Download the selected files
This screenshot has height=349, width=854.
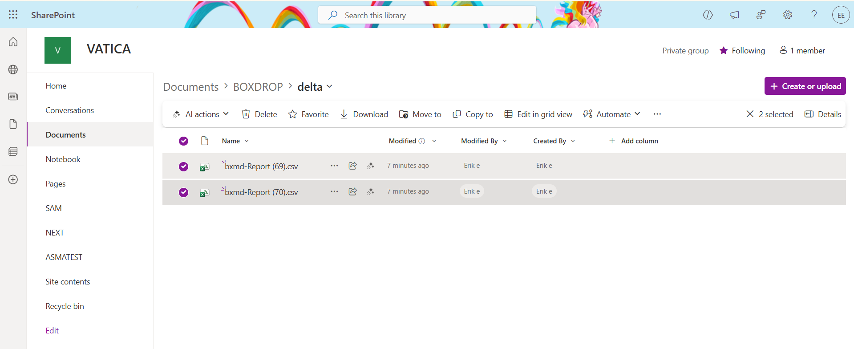click(364, 114)
